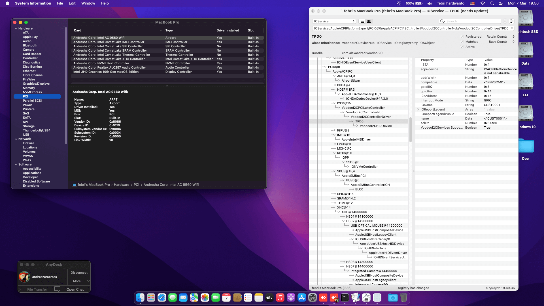Toggle the Active checkbox
The height and width of the screenshot is (306, 544).
pos(462,47)
